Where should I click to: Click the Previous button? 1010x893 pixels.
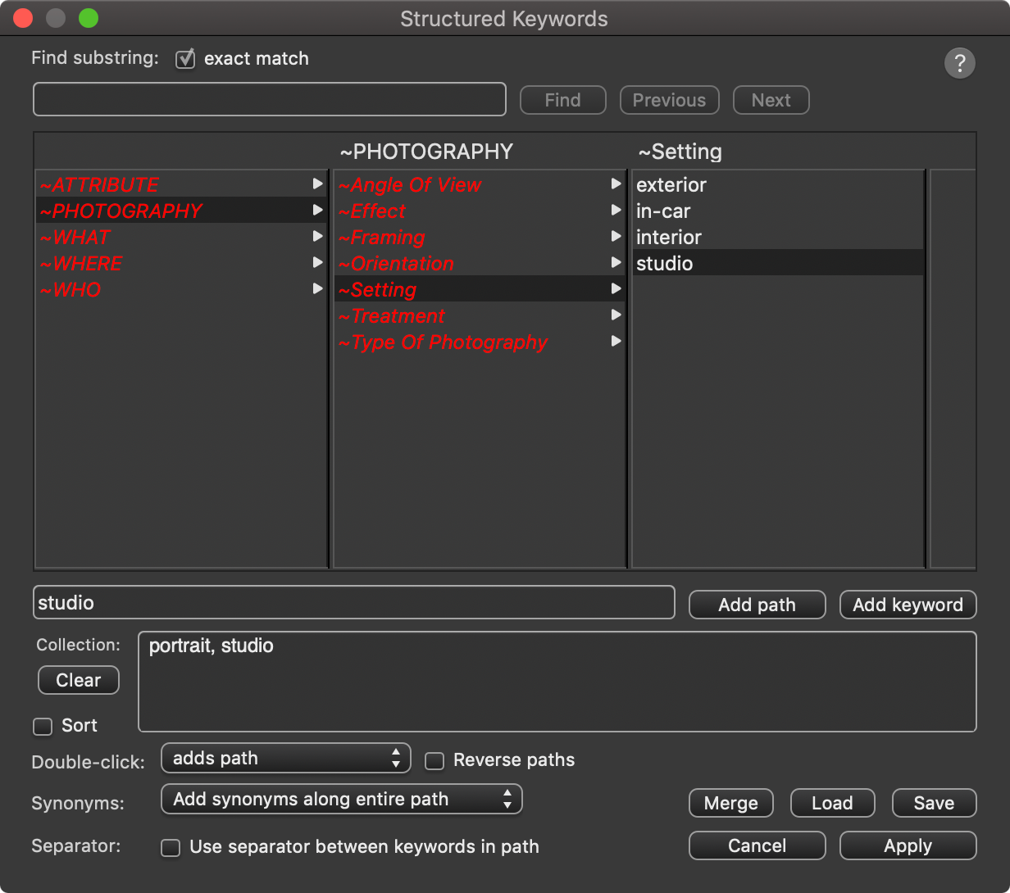(670, 100)
